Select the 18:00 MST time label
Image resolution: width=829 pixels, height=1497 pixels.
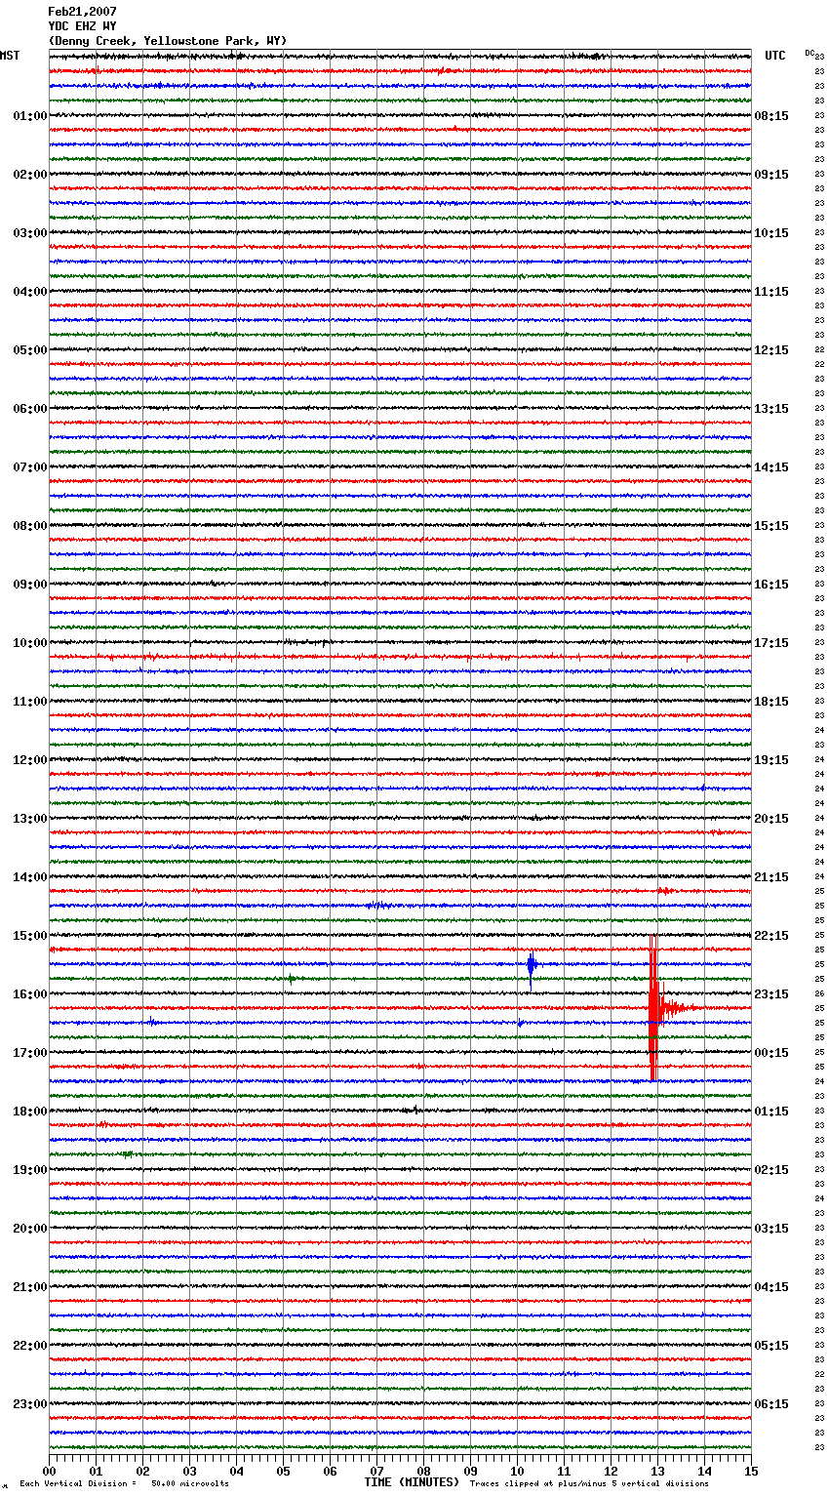[x=29, y=1112]
